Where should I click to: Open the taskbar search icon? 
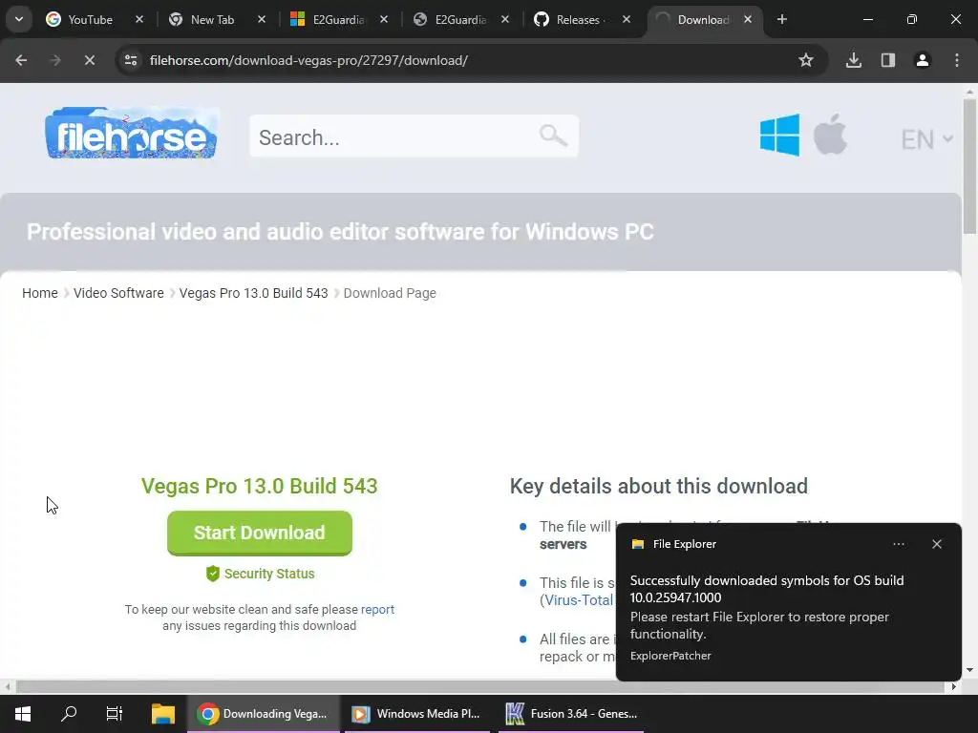(69, 714)
